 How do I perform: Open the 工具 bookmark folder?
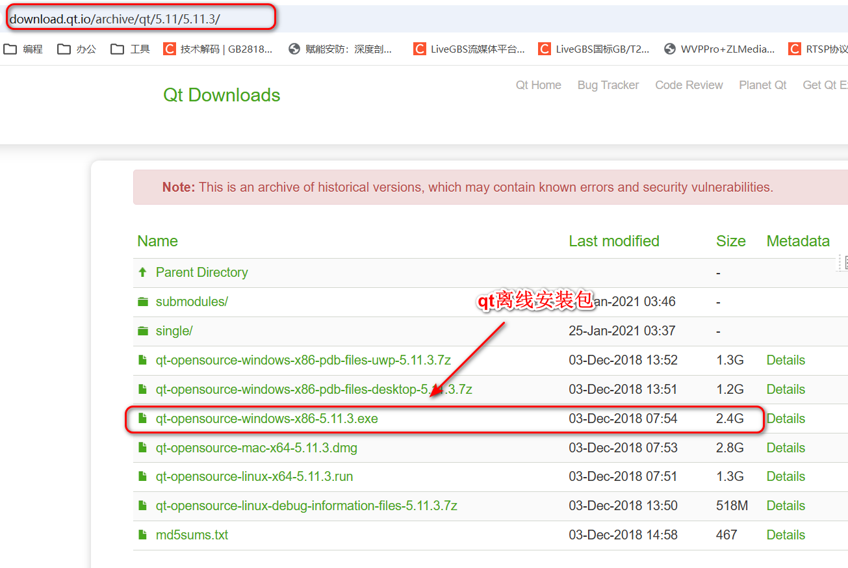(x=130, y=49)
